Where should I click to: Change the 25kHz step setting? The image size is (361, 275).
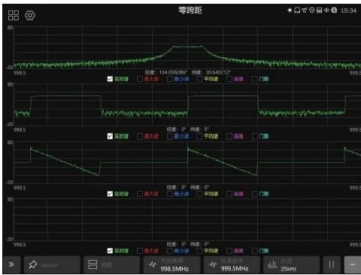292,264
